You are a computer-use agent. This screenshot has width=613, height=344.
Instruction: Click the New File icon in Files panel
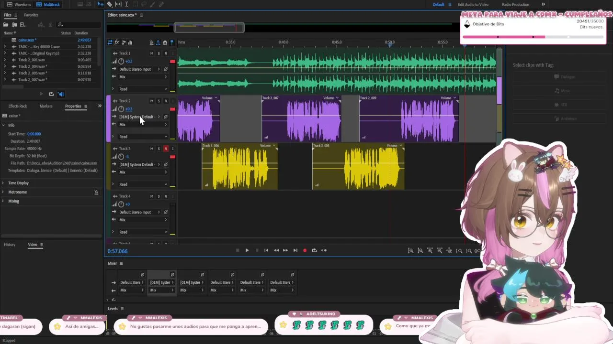23,24
